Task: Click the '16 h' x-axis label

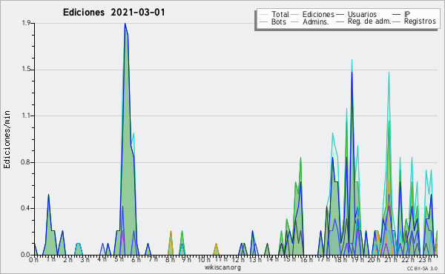Action: click(306, 259)
